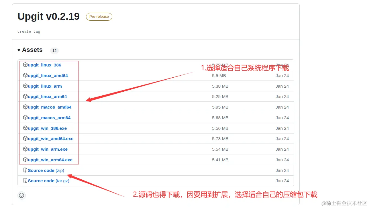Download upgit_macos_arm64

pyautogui.click(x=49, y=118)
